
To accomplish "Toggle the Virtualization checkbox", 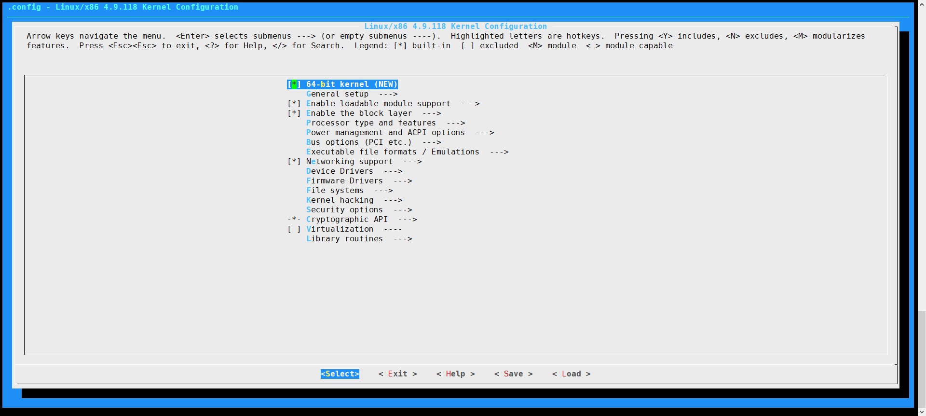I will pyautogui.click(x=294, y=229).
